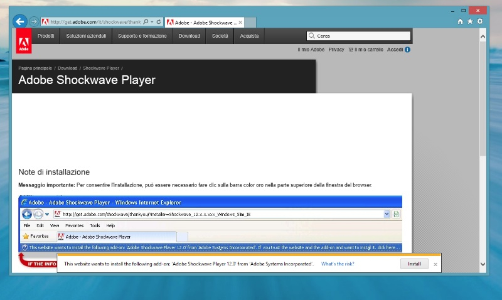Dismiss the add-on notification bar
The width and height of the screenshot is (502, 300).
tap(435, 264)
